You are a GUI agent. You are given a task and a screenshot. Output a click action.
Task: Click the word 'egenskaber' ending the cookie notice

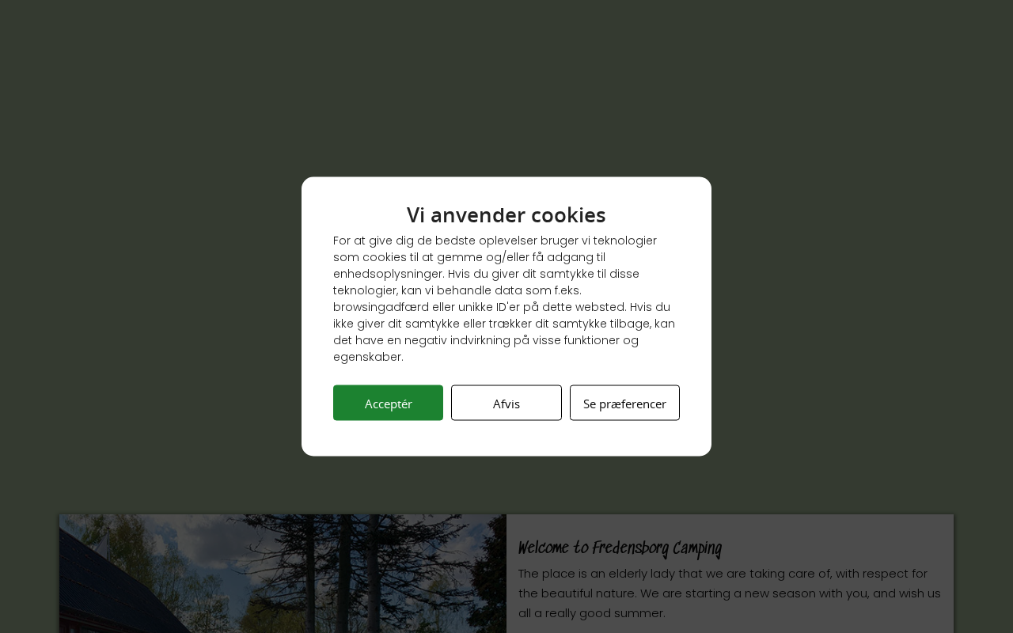click(368, 357)
